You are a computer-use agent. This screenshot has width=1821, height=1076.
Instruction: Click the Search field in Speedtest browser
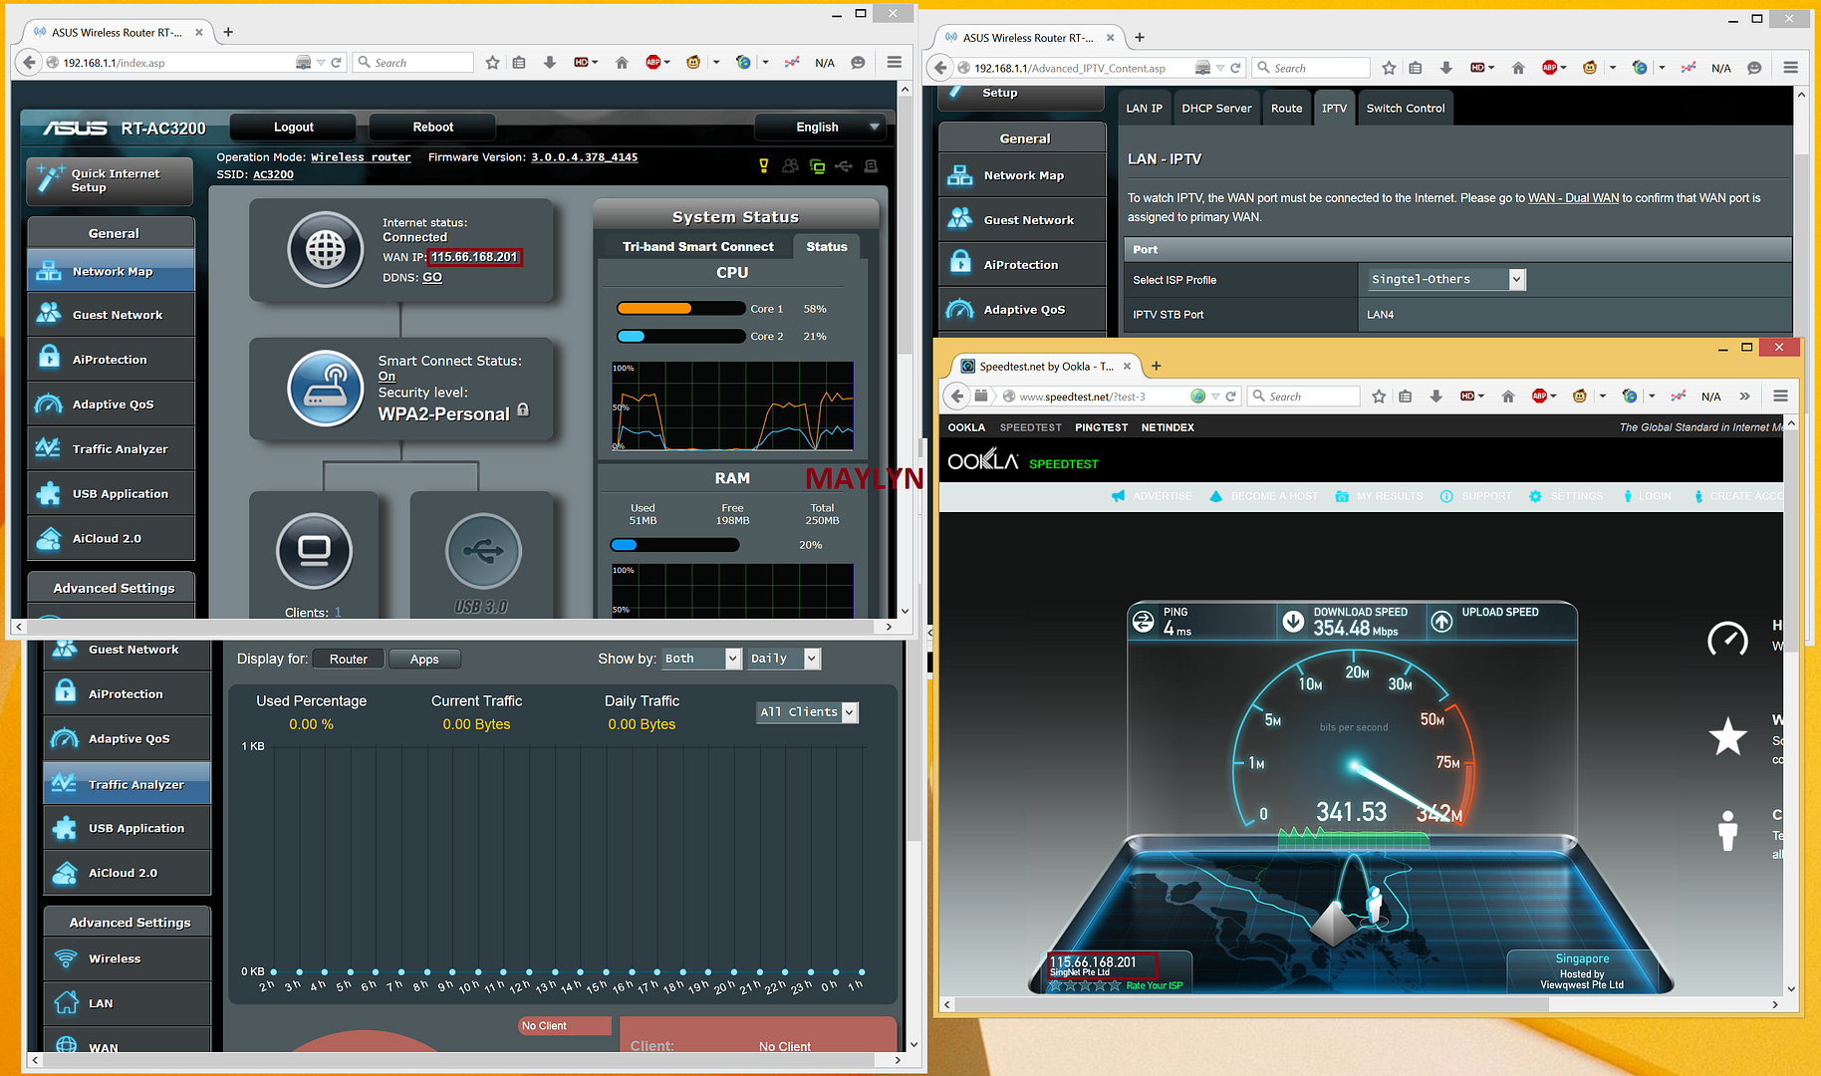coord(1304,397)
